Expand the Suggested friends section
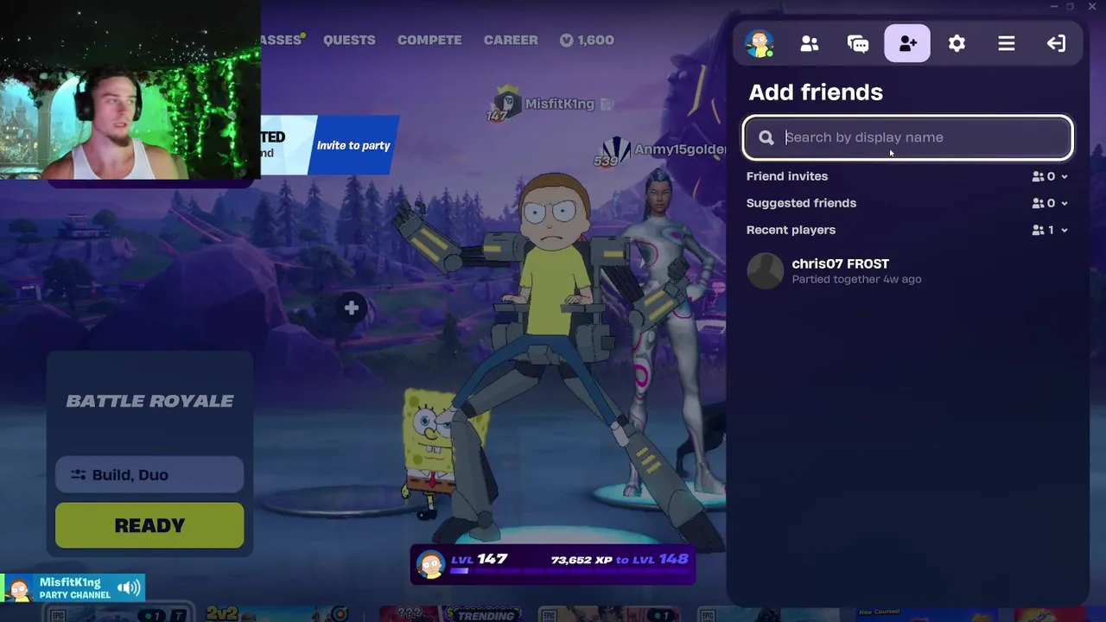Screen dimensions: 1106x622 [907, 203]
